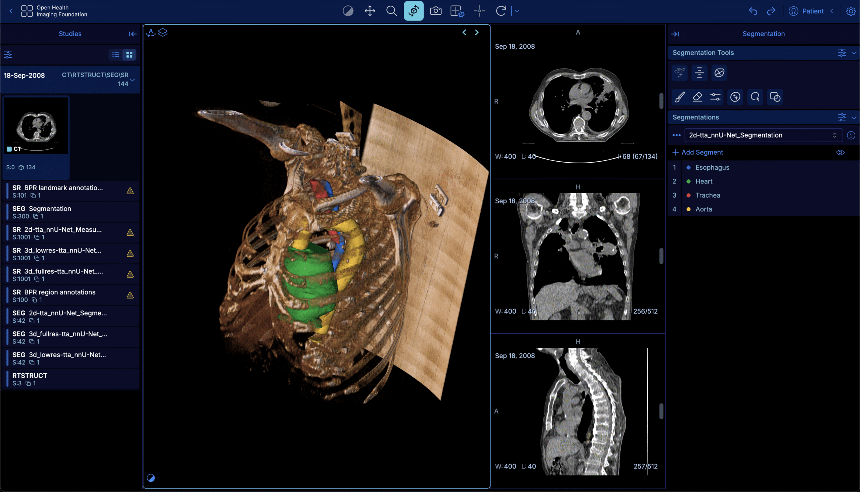
Task: Enable the crosshairs reference tool
Action: coord(479,11)
